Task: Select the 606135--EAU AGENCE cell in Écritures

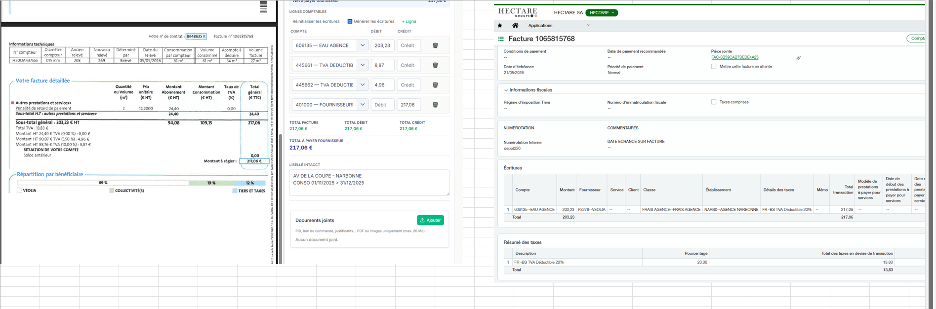Action: pyautogui.click(x=534, y=210)
